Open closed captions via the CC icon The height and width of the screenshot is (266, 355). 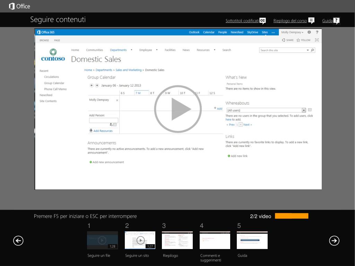click(262, 21)
